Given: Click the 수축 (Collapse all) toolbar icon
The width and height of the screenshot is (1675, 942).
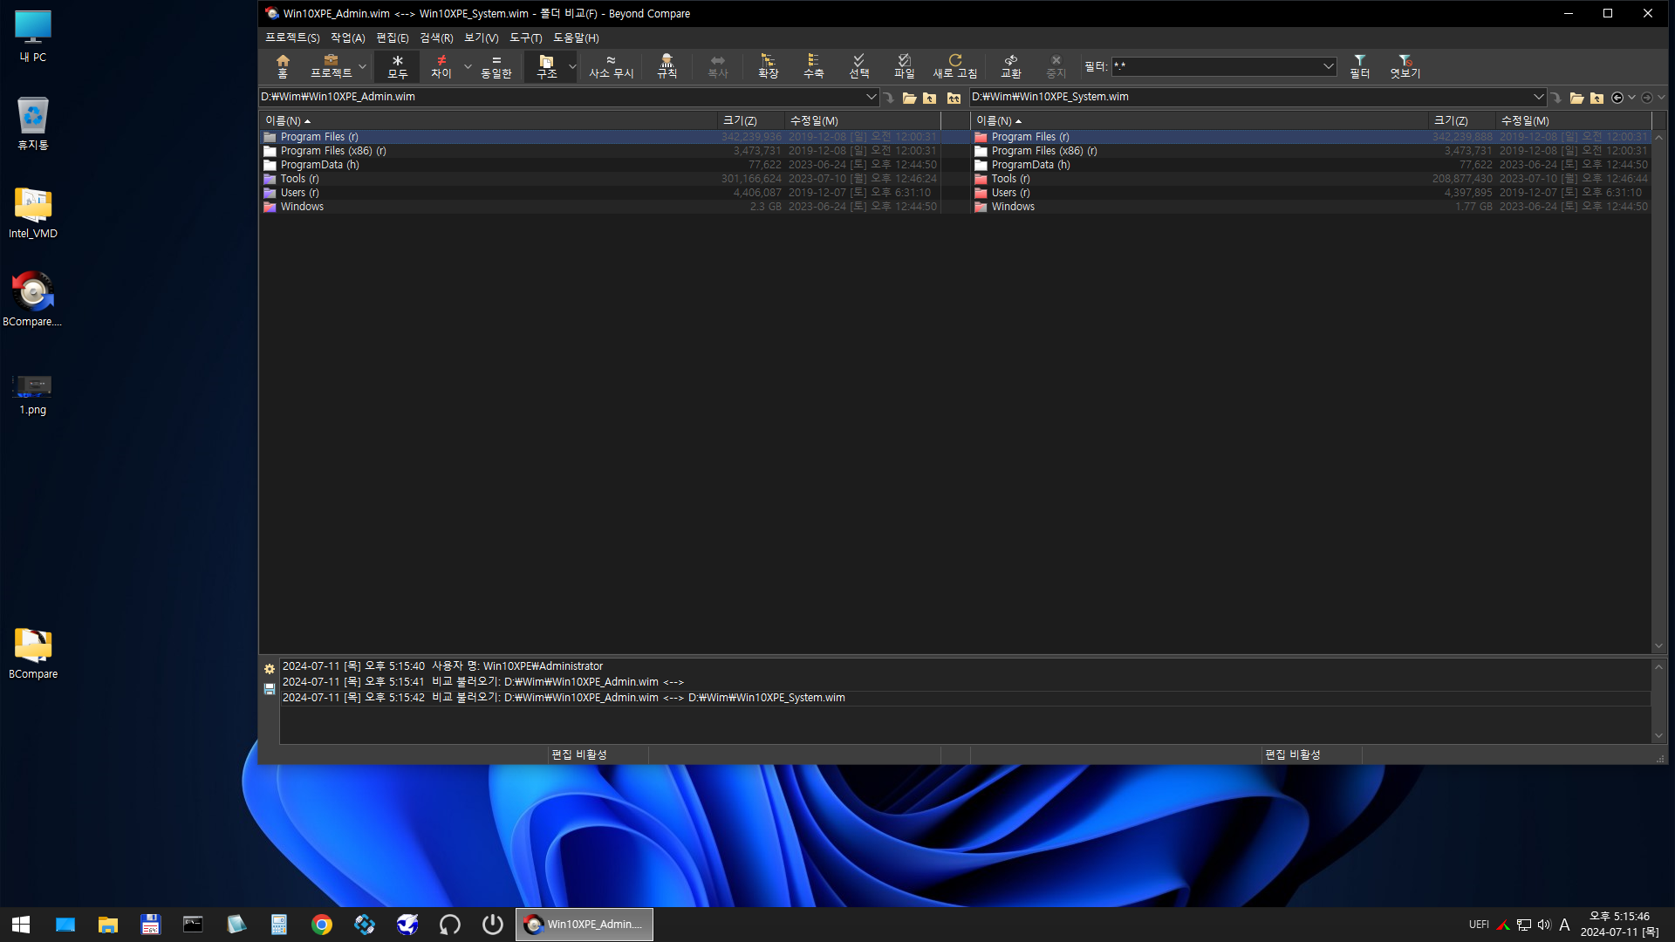Looking at the screenshot, I should click(x=813, y=66).
